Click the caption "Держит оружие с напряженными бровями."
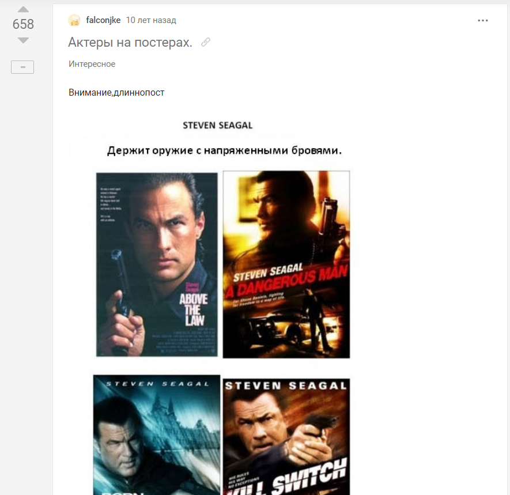 click(x=224, y=150)
